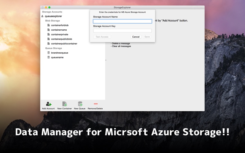Minimize the StorageExplorer window
245x153 pixels.
click(46, 7)
